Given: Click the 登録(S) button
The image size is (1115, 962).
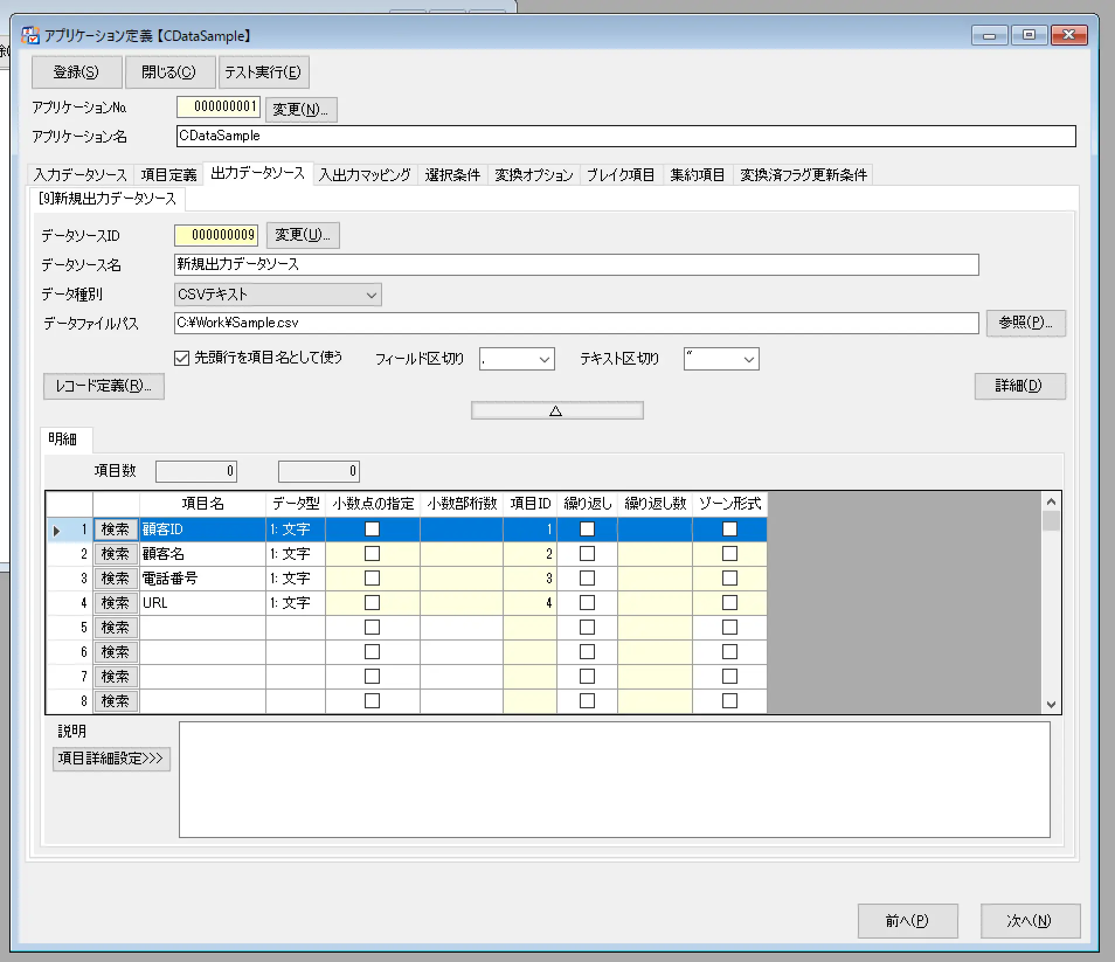Looking at the screenshot, I should coord(77,72).
